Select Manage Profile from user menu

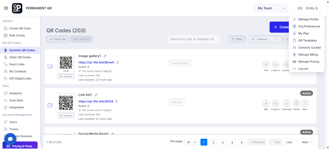tap(308, 19)
